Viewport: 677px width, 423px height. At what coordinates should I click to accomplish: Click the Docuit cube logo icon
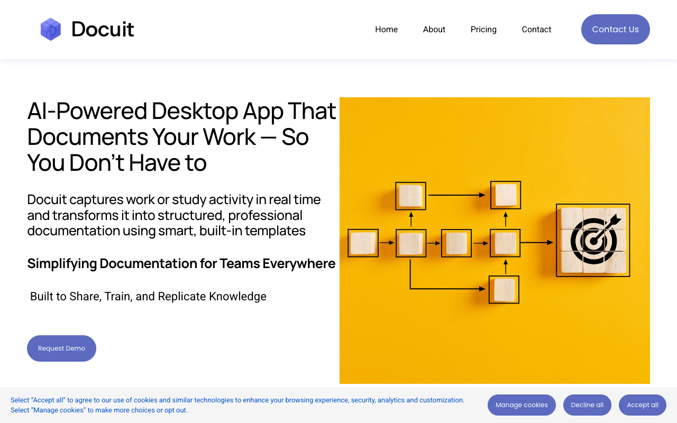[x=50, y=30]
